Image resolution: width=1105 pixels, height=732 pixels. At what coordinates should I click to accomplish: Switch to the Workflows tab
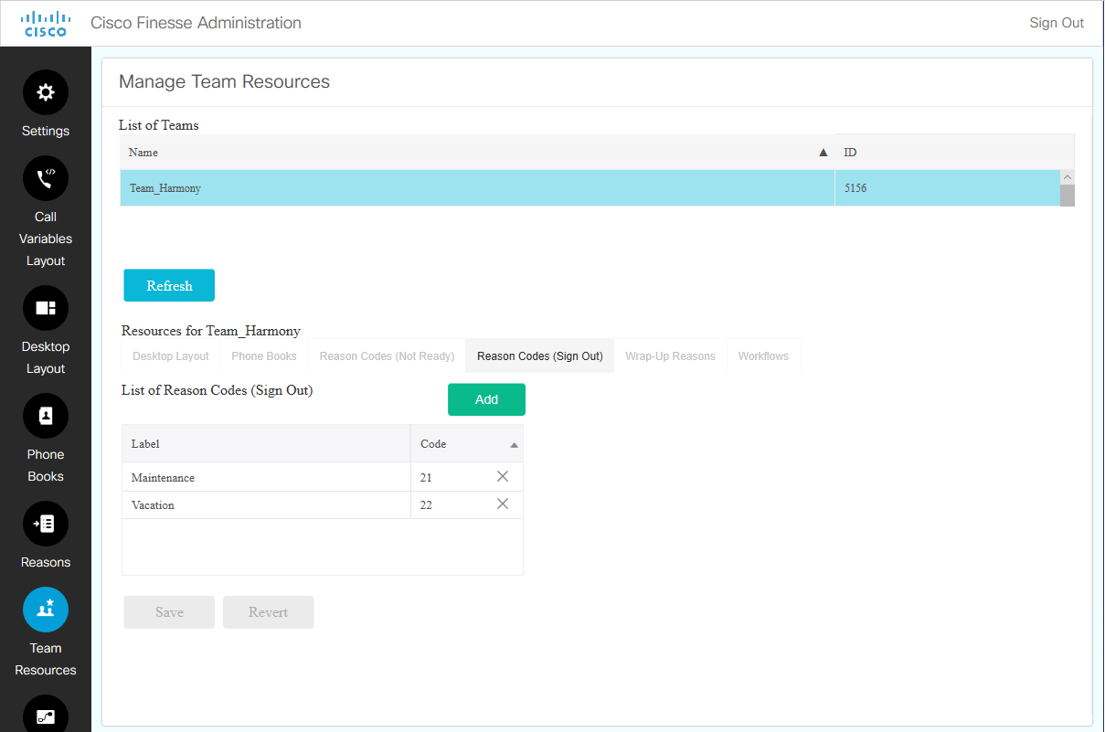pyautogui.click(x=763, y=356)
